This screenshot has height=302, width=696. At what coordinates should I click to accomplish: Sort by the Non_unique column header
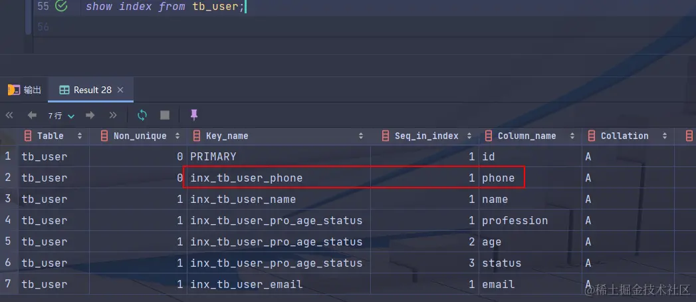tap(140, 136)
